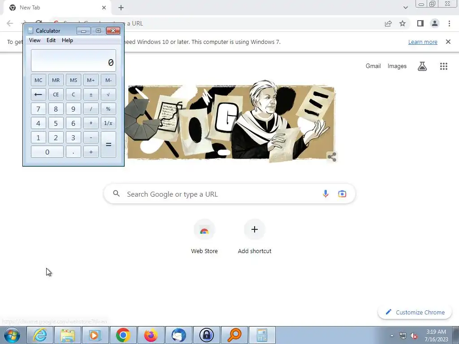The width and height of the screenshot is (459, 344).
Task: Select the New Tab browser tab
Action: tap(57, 8)
